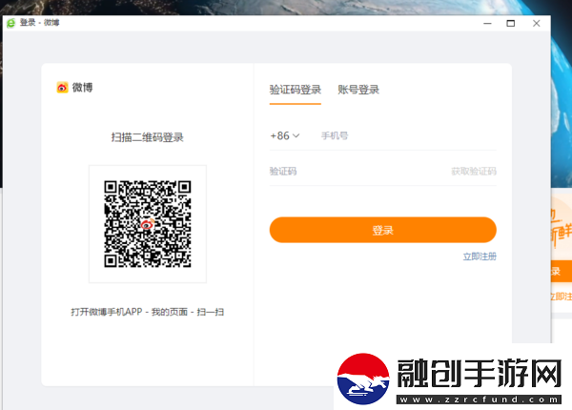Switch to 账号登录 tab

358,90
